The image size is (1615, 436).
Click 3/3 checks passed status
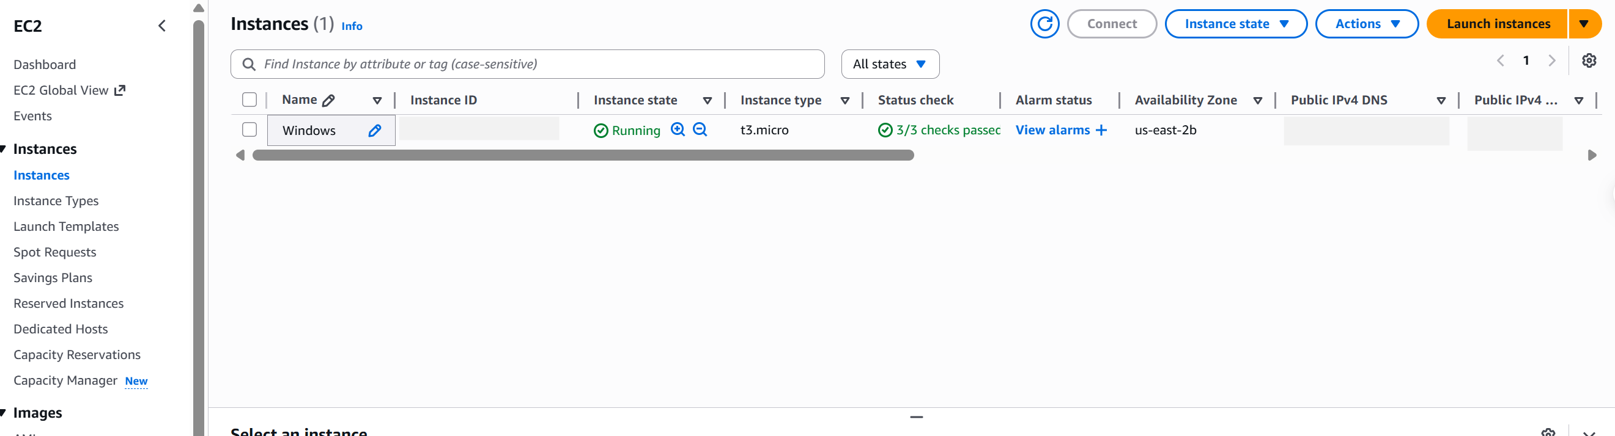click(939, 130)
